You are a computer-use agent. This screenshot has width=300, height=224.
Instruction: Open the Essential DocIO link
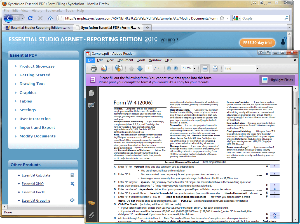[34, 192]
